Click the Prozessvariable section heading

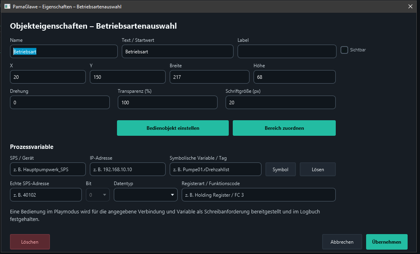32,147
